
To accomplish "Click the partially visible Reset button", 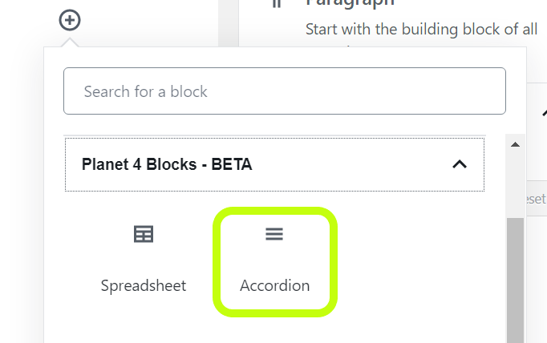I will [x=537, y=199].
